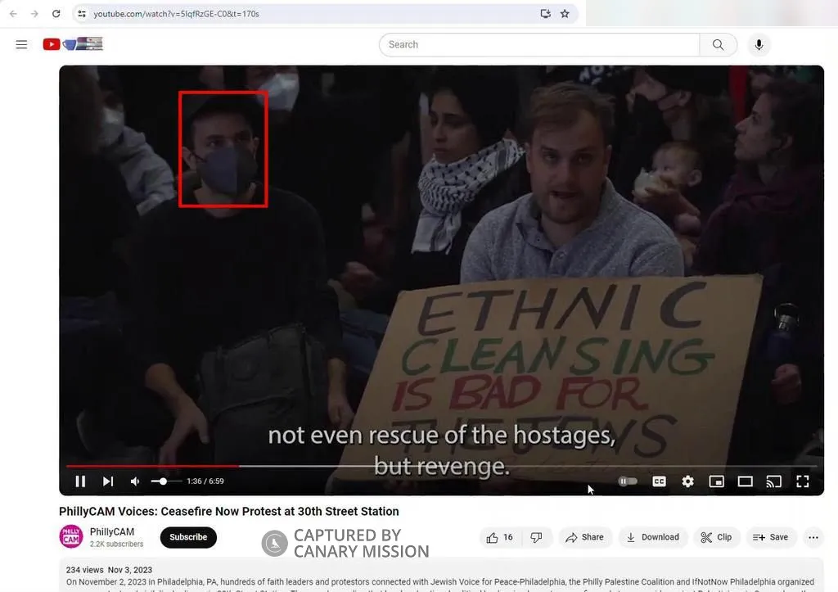The image size is (838, 592).
Task: Adjust the volume slider
Action: tap(164, 481)
